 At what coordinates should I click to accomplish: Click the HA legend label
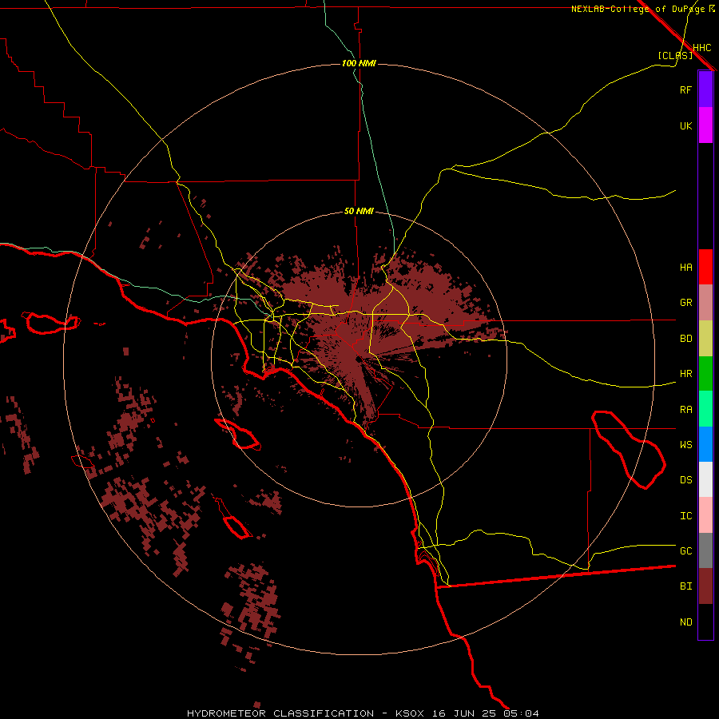click(x=685, y=267)
